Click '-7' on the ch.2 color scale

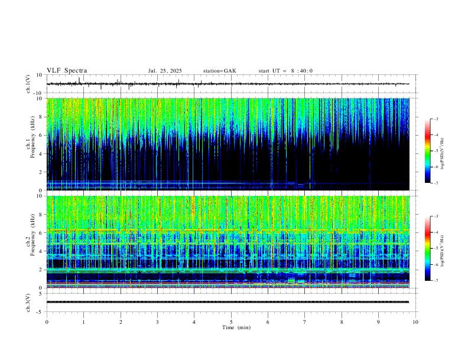(435, 281)
